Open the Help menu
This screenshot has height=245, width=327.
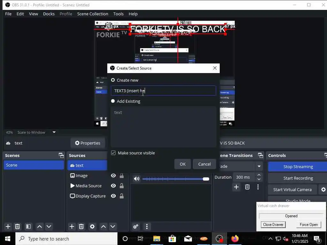[133, 14]
